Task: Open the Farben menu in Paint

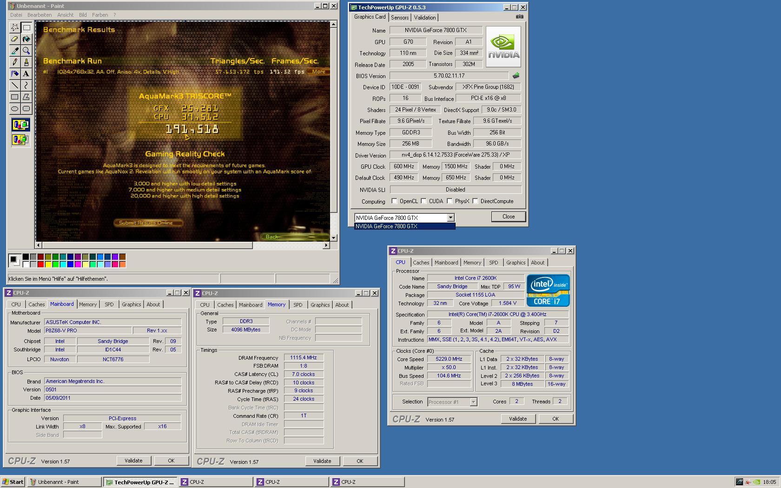Action: pos(100,15)
